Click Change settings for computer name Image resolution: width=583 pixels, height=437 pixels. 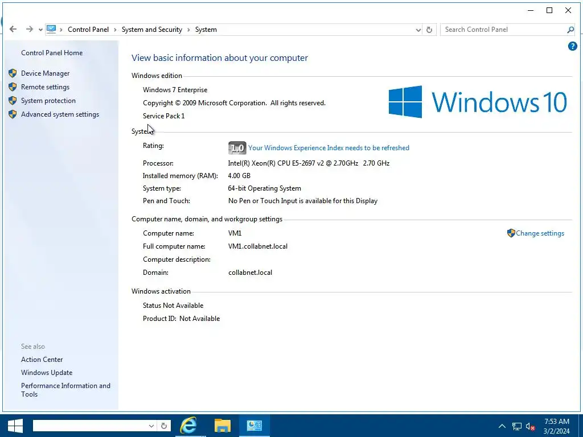540,233
